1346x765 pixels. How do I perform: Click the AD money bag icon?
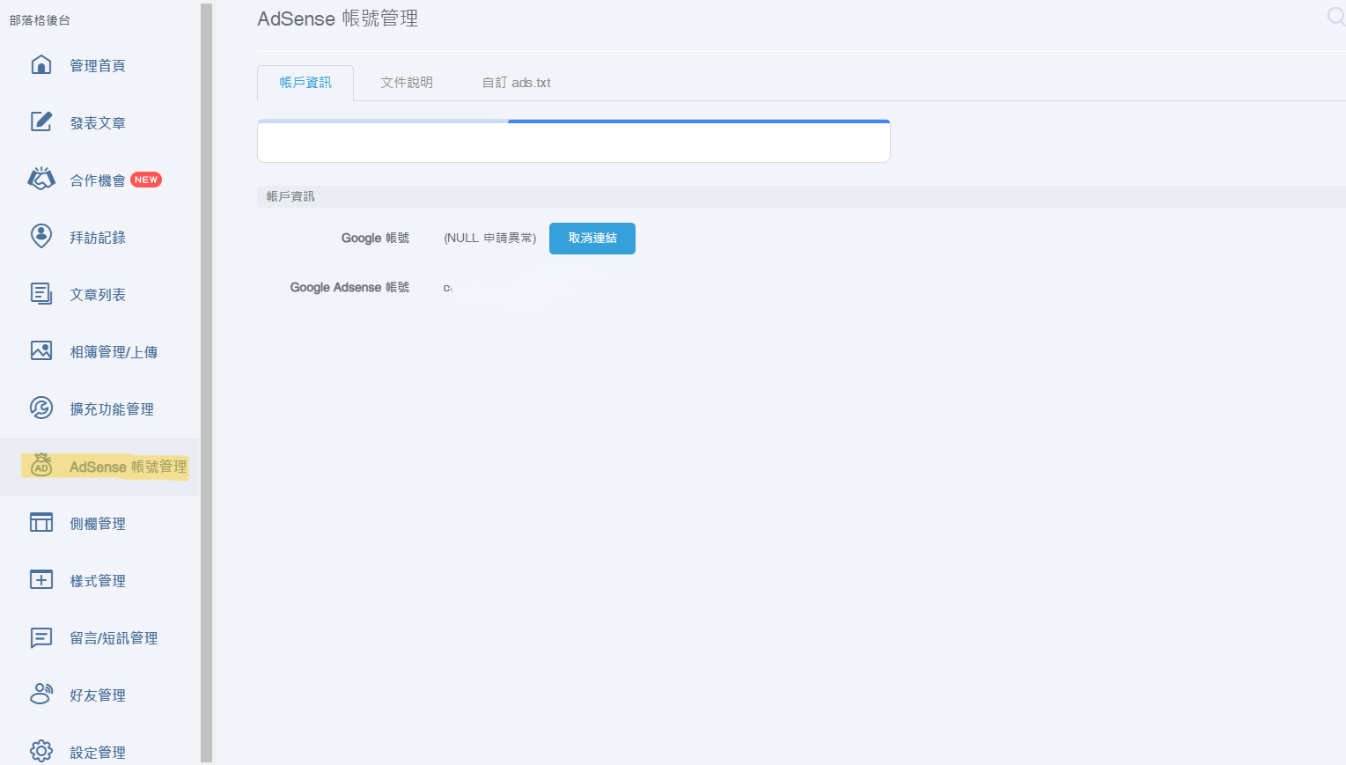point(41,465)
